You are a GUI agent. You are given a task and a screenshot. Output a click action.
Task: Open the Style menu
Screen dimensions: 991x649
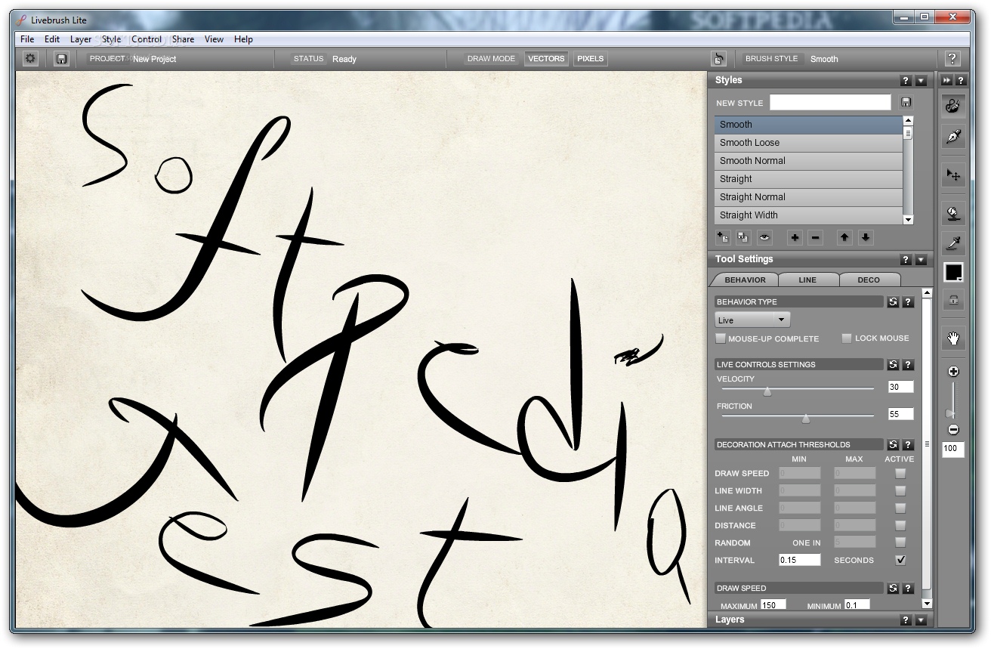click(x=112, y=39)
